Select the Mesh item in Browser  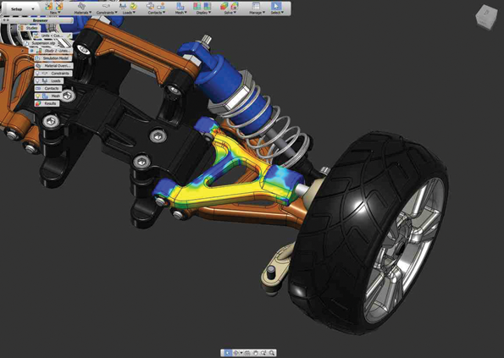[x=48, y=96]
